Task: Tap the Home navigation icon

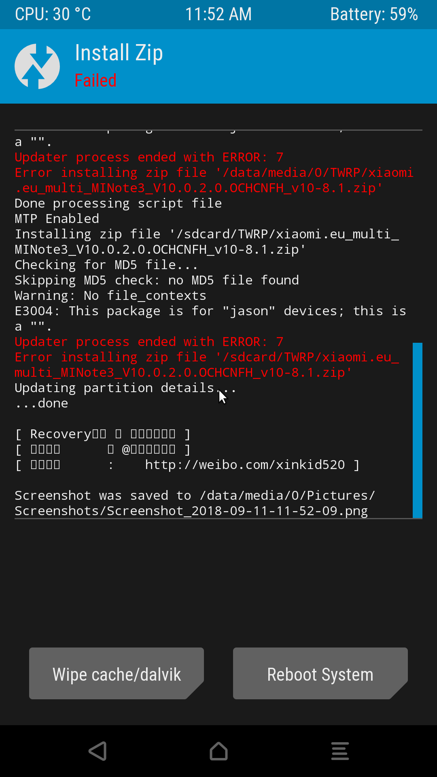Action: [x=218, y=751]
